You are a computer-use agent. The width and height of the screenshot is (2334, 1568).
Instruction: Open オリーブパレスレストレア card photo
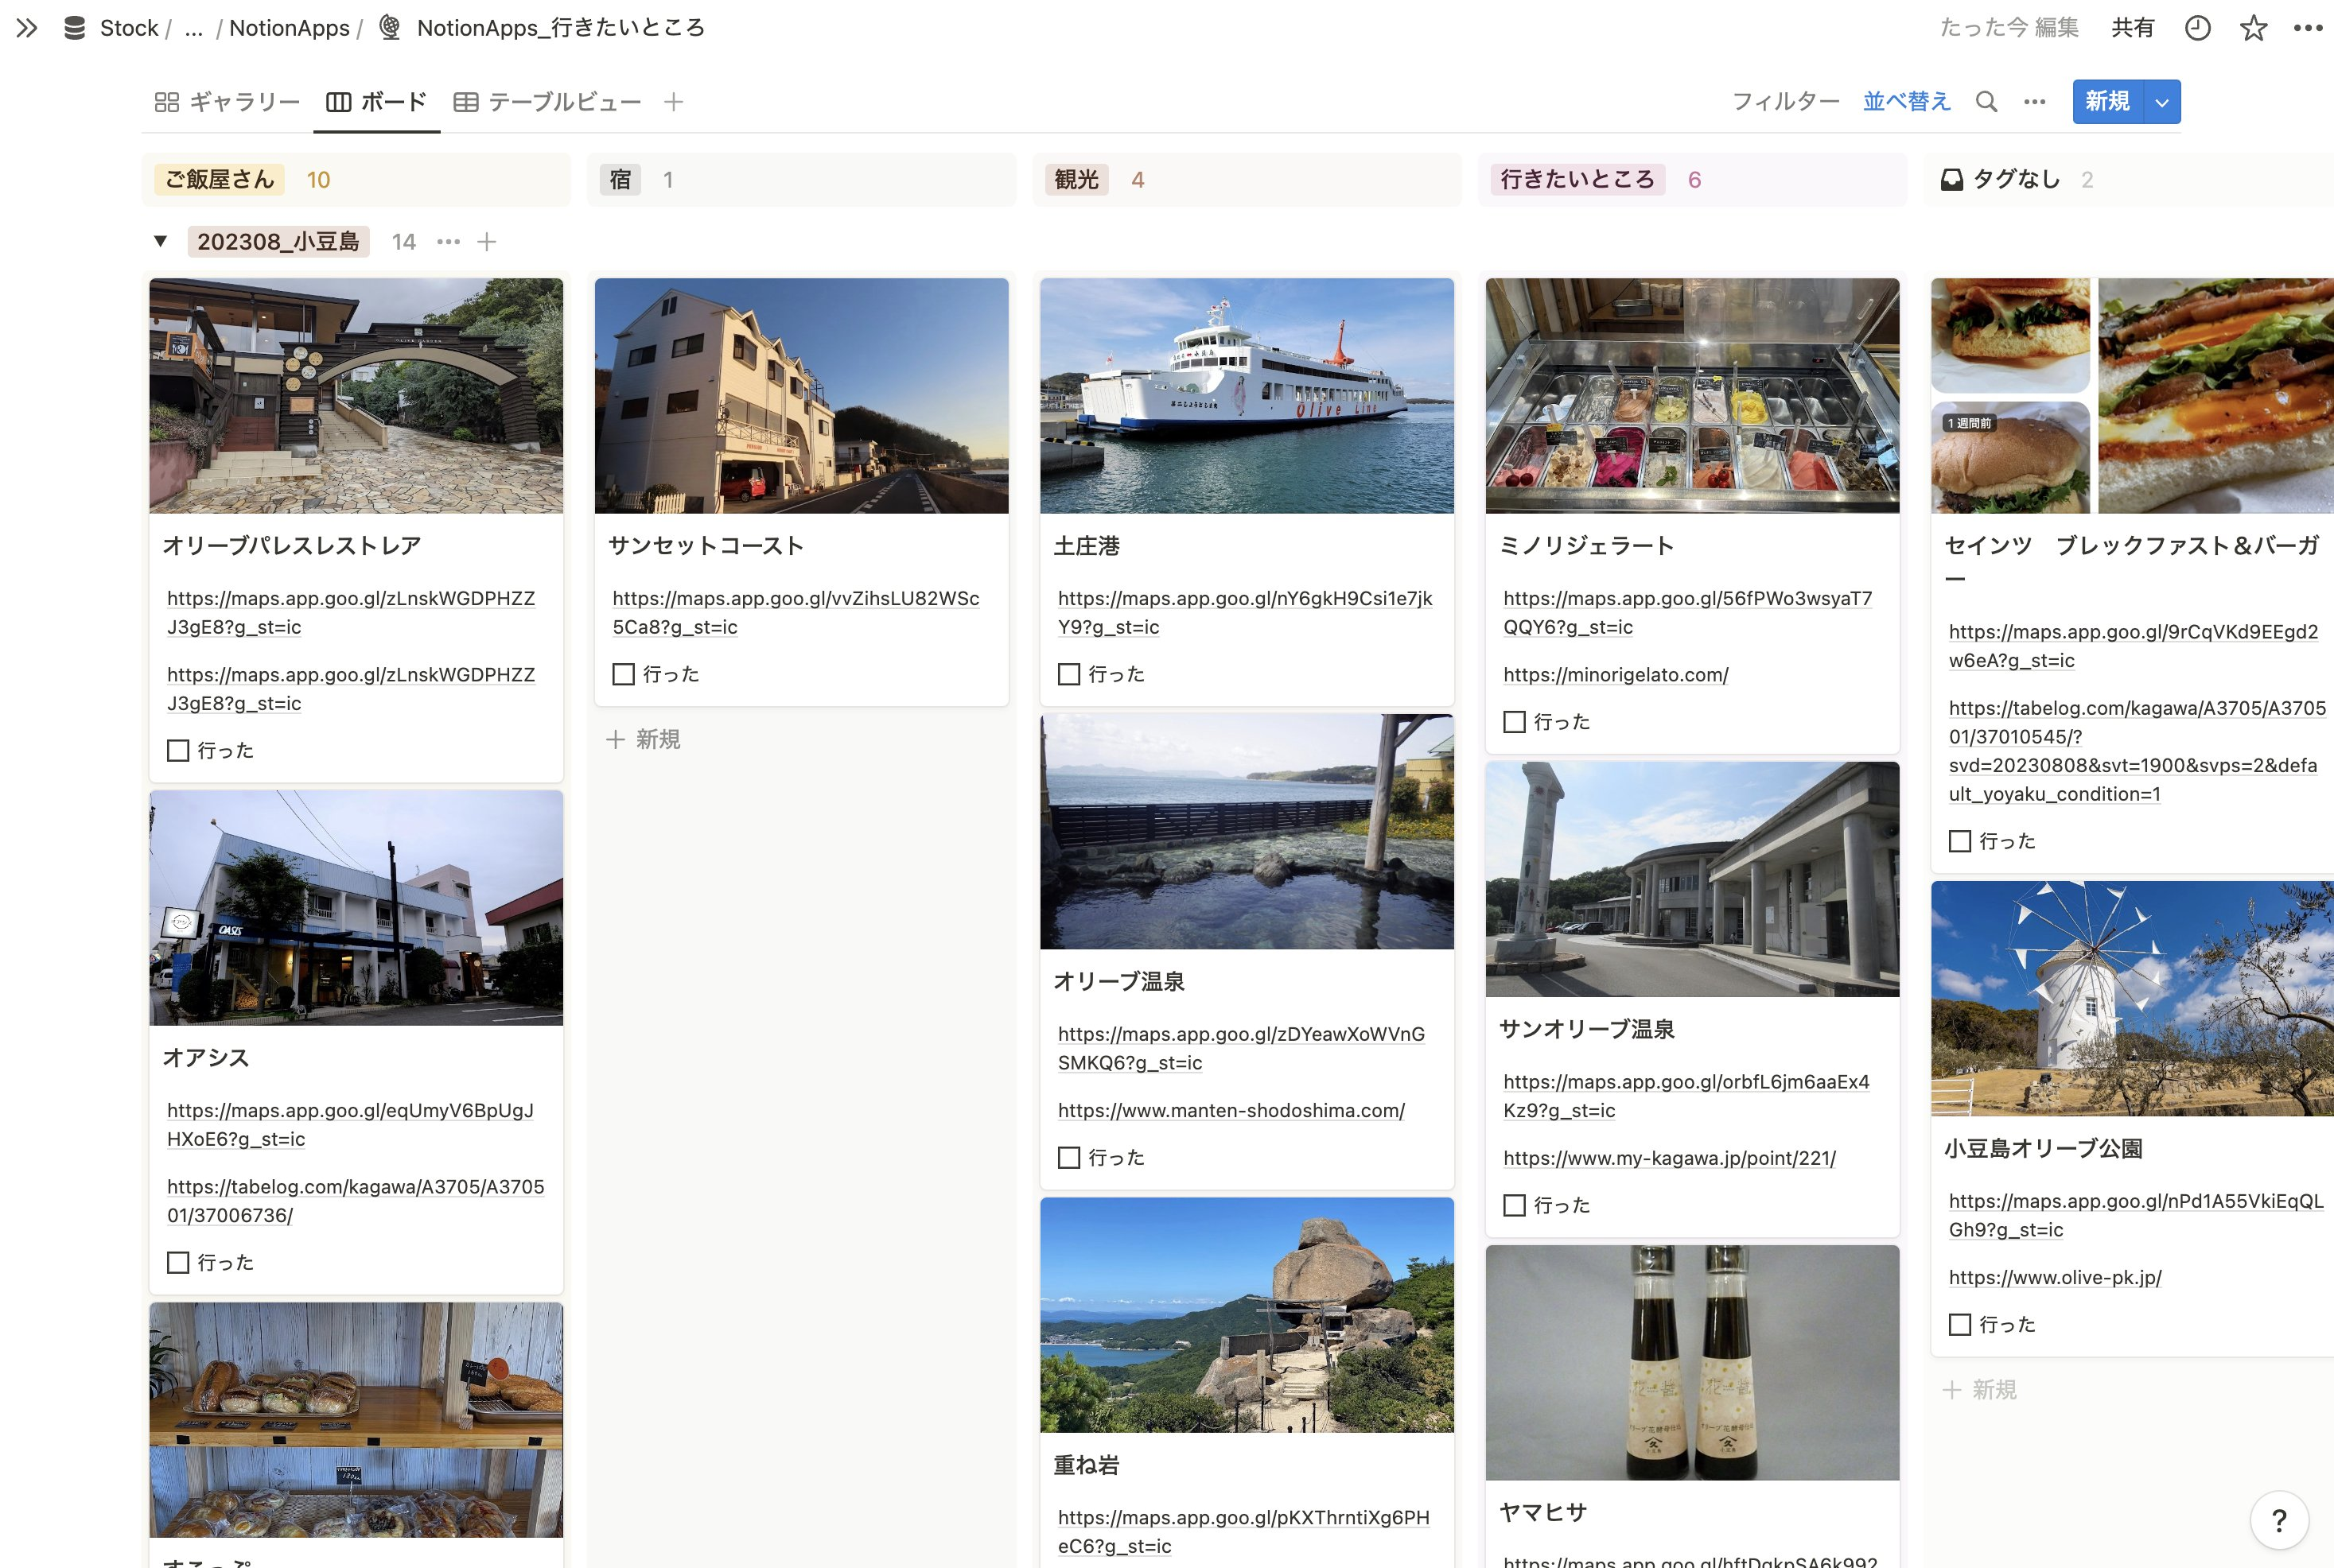356,396
